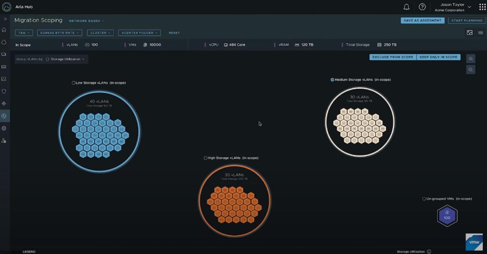Click the Migration Scoping title
This screenshot has height=254, width=487.
click(39, 20)
